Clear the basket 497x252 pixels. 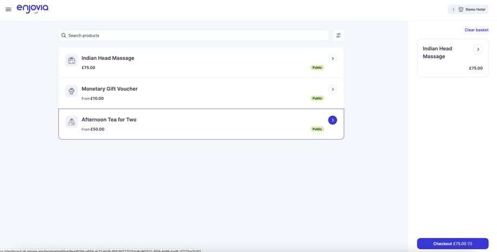pos(476,30)
